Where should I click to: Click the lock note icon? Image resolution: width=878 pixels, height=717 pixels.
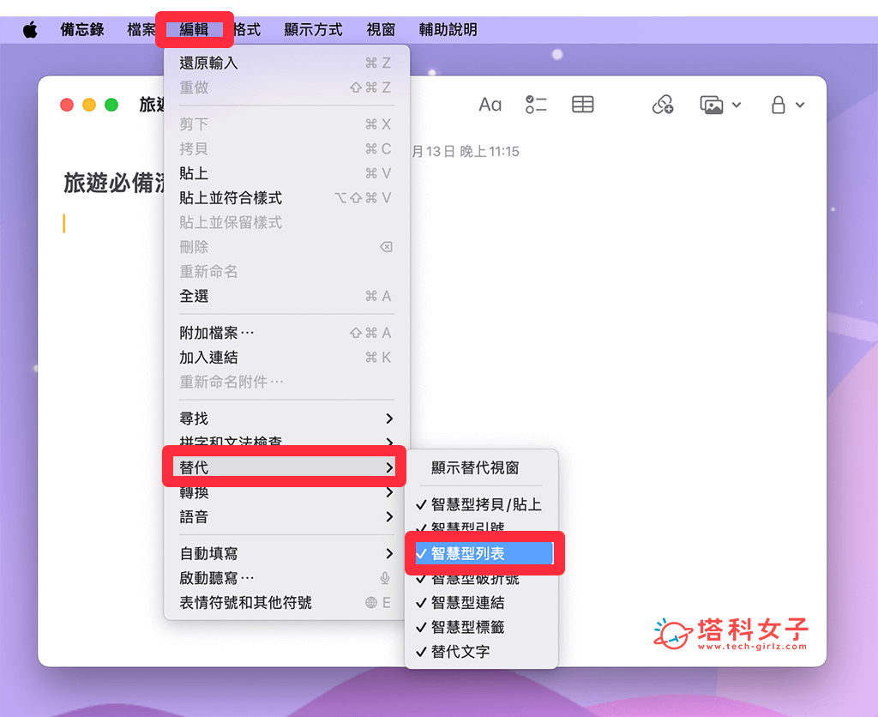point(779,105)
